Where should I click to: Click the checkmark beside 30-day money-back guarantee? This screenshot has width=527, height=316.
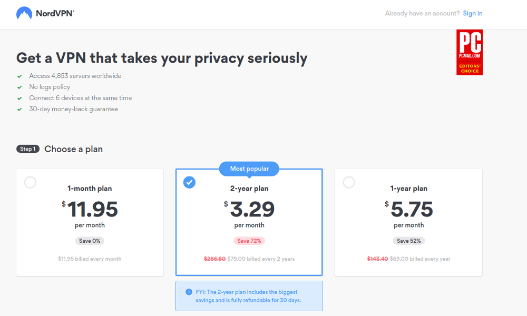tap(19, 110)
